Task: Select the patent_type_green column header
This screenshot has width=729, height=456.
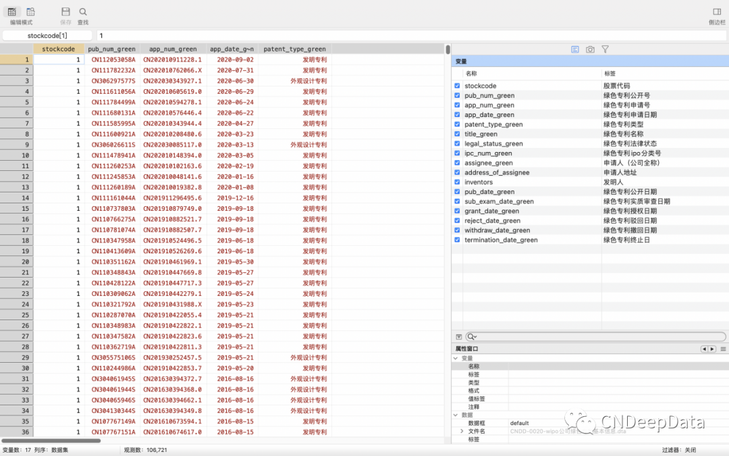Action: [x=295, y=49]
